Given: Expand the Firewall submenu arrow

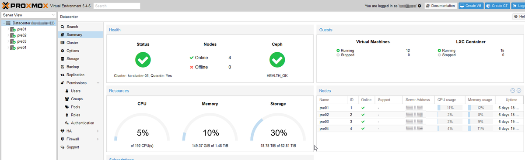Looking at the screenshot, I should click(98, 139).
